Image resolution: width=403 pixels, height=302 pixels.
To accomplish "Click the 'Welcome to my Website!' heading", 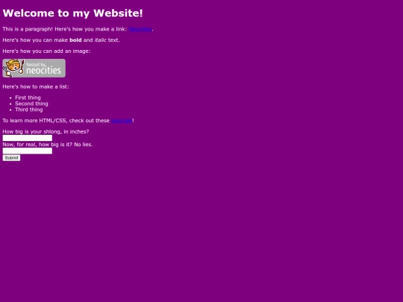I will tap(72, 13).
